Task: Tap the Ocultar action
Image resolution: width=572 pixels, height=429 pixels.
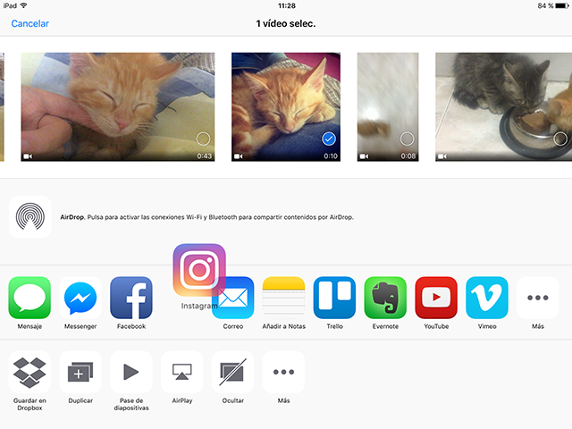Action: [x=232, y=372]
